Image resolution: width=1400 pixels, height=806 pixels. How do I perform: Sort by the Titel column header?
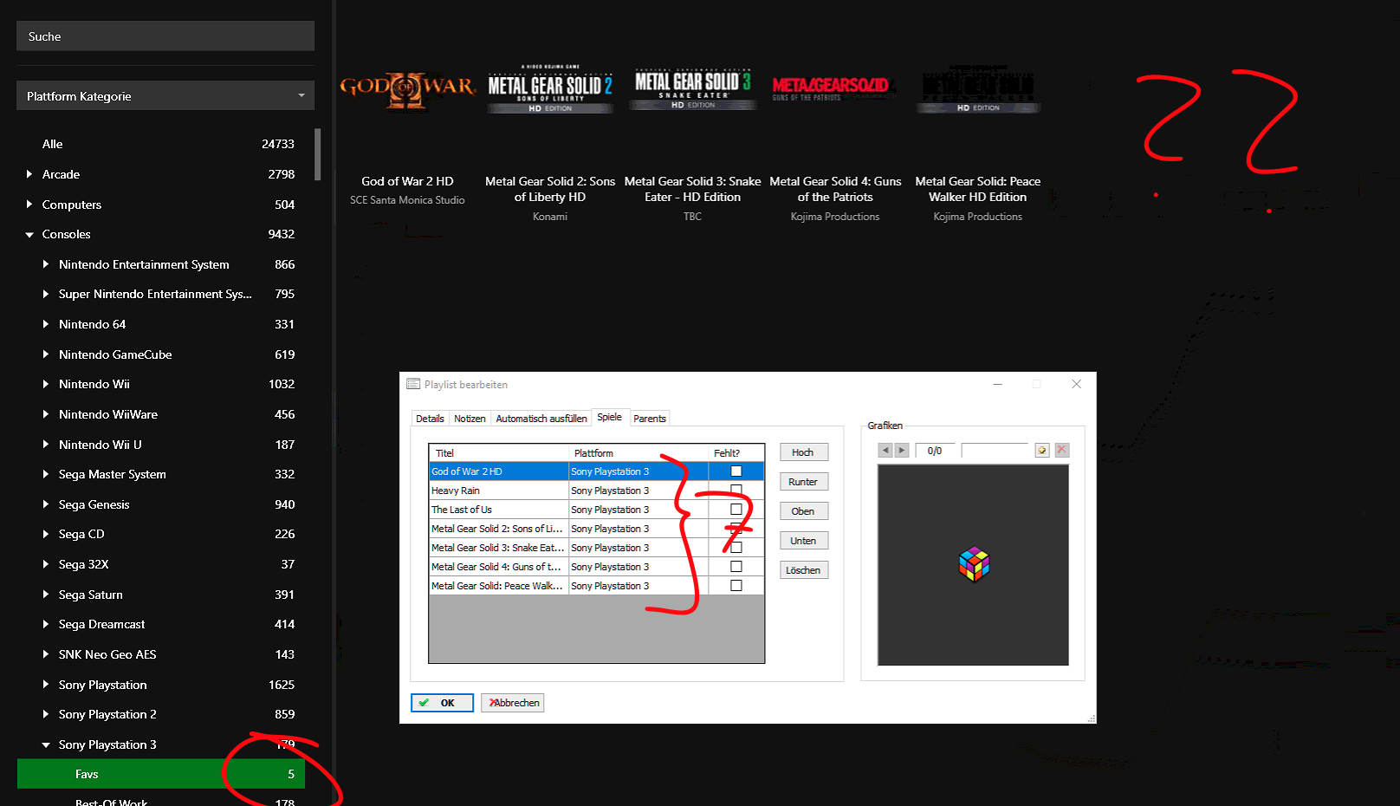coord(498,453)
